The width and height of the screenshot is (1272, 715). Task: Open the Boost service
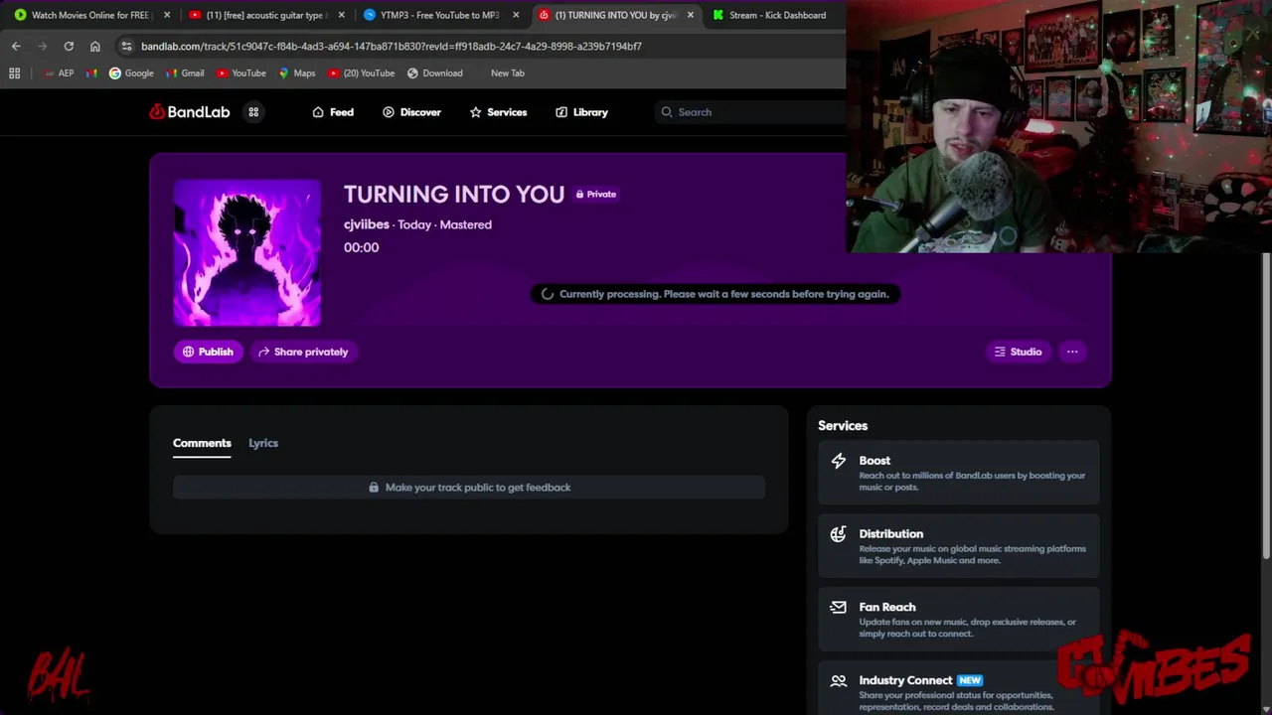pos(959,473)
